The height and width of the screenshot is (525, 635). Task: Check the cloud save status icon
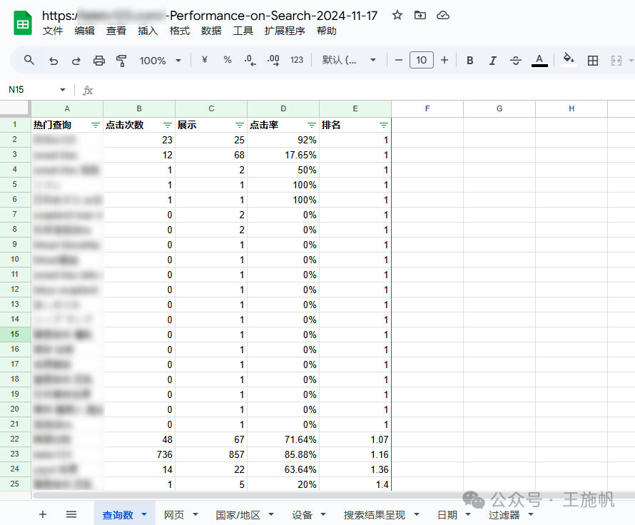pyautogui.click(x=442, y=16)
